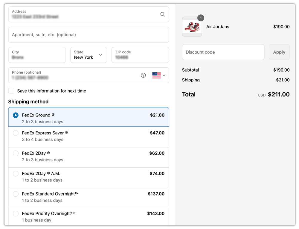Focus the Apartment, suite, etc. field

[89, 34]
